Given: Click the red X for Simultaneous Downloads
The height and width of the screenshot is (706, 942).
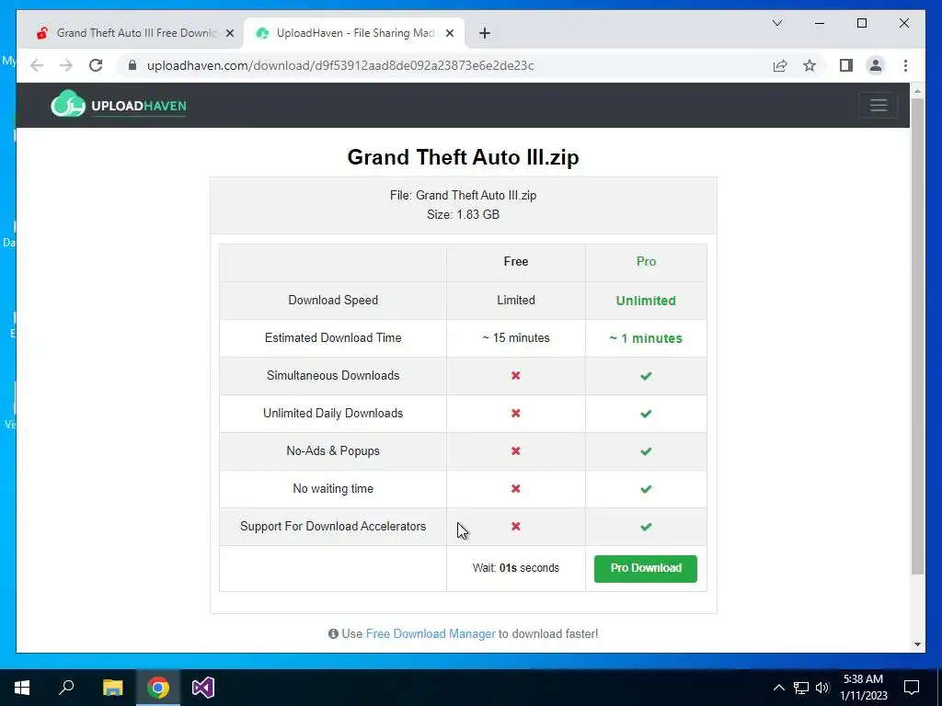Looking at the screenshot, I should point(515,376).
